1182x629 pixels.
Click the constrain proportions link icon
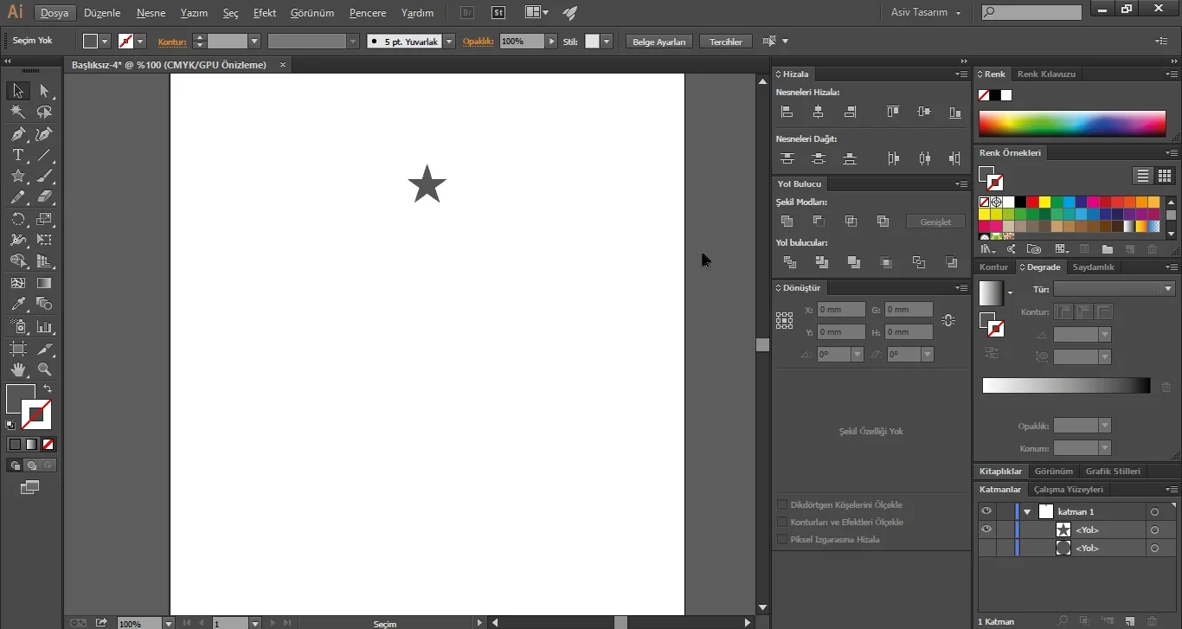[x=948, y=320]
